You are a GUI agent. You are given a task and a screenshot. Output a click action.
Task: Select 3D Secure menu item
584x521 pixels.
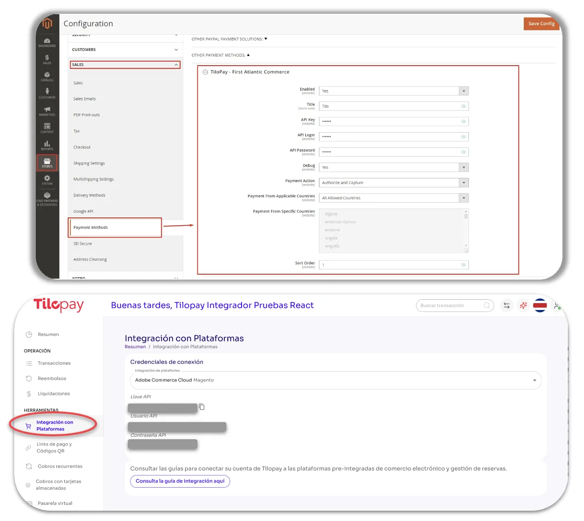(x=82, y=244)
